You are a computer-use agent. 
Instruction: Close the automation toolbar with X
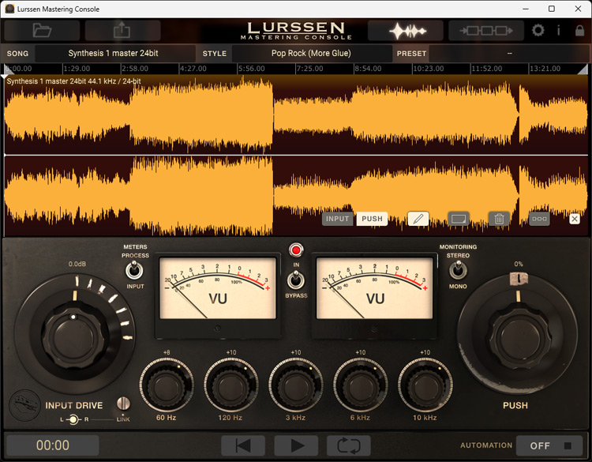(575, 219)
